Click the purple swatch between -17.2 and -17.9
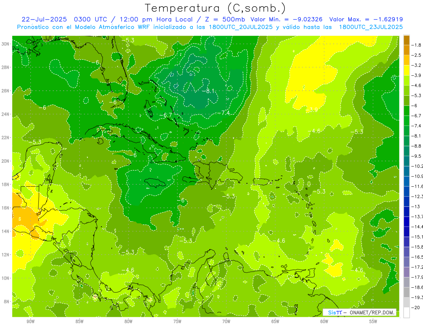This screenshot has width=423, height=326. [x=406, y=272]
